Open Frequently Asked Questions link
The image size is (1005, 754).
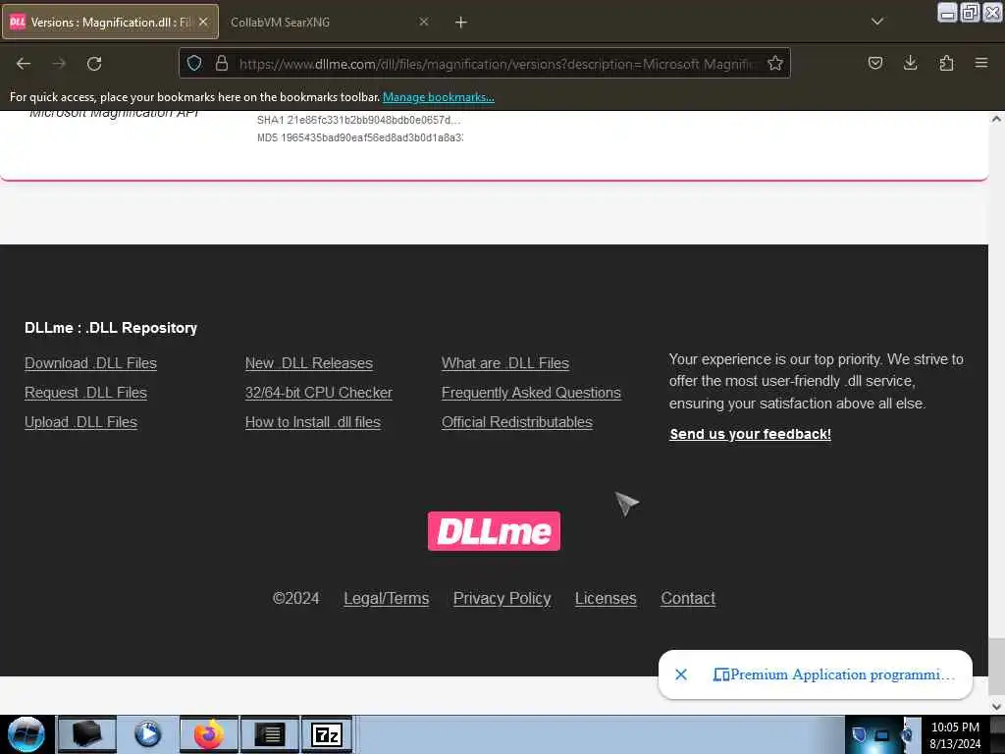tap(531, 393)
